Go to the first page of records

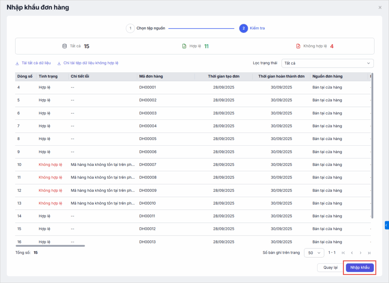pos(343,253)
